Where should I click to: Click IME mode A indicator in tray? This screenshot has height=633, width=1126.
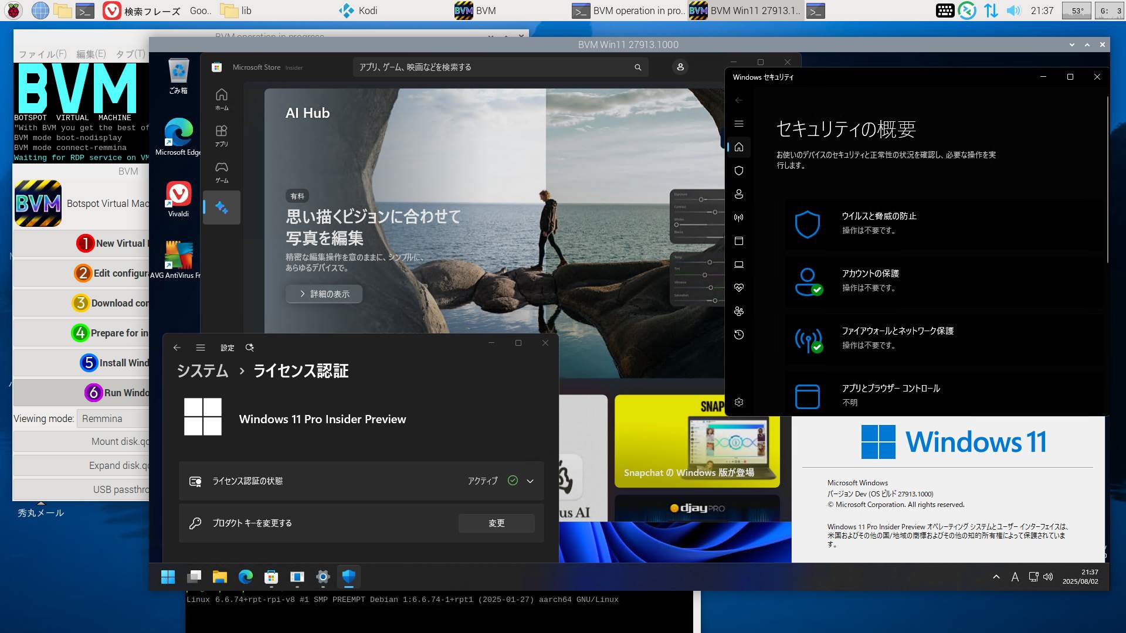pos(1015,577)
